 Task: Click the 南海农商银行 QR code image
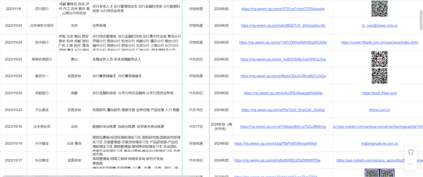380,59
